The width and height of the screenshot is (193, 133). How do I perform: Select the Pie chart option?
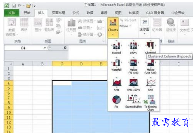pos(116,101)
